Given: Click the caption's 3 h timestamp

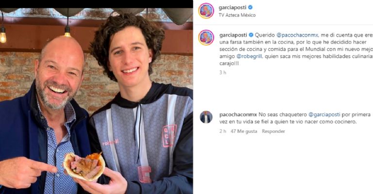Looking at the screenshot, I should pyautogui.click(x=222, y=73).
